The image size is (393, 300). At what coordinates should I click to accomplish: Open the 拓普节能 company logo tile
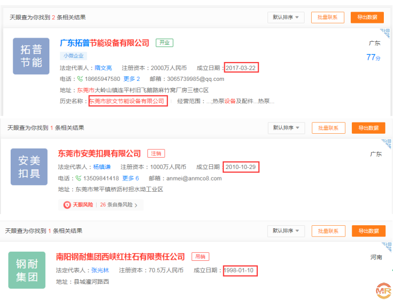(31, 56)
